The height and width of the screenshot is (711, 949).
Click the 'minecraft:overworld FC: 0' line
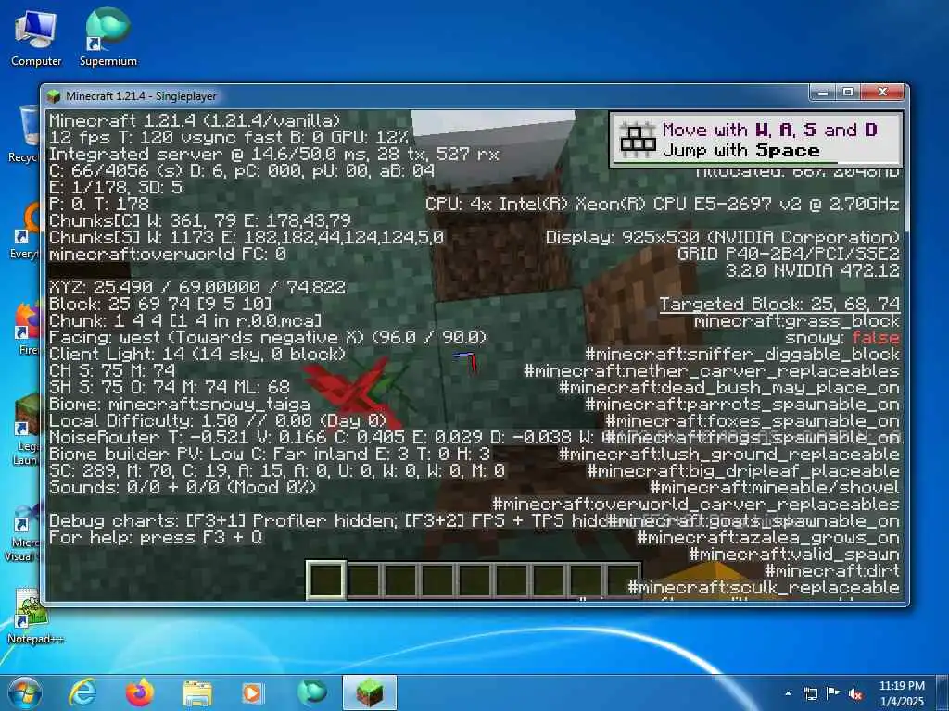pos(167,254)
